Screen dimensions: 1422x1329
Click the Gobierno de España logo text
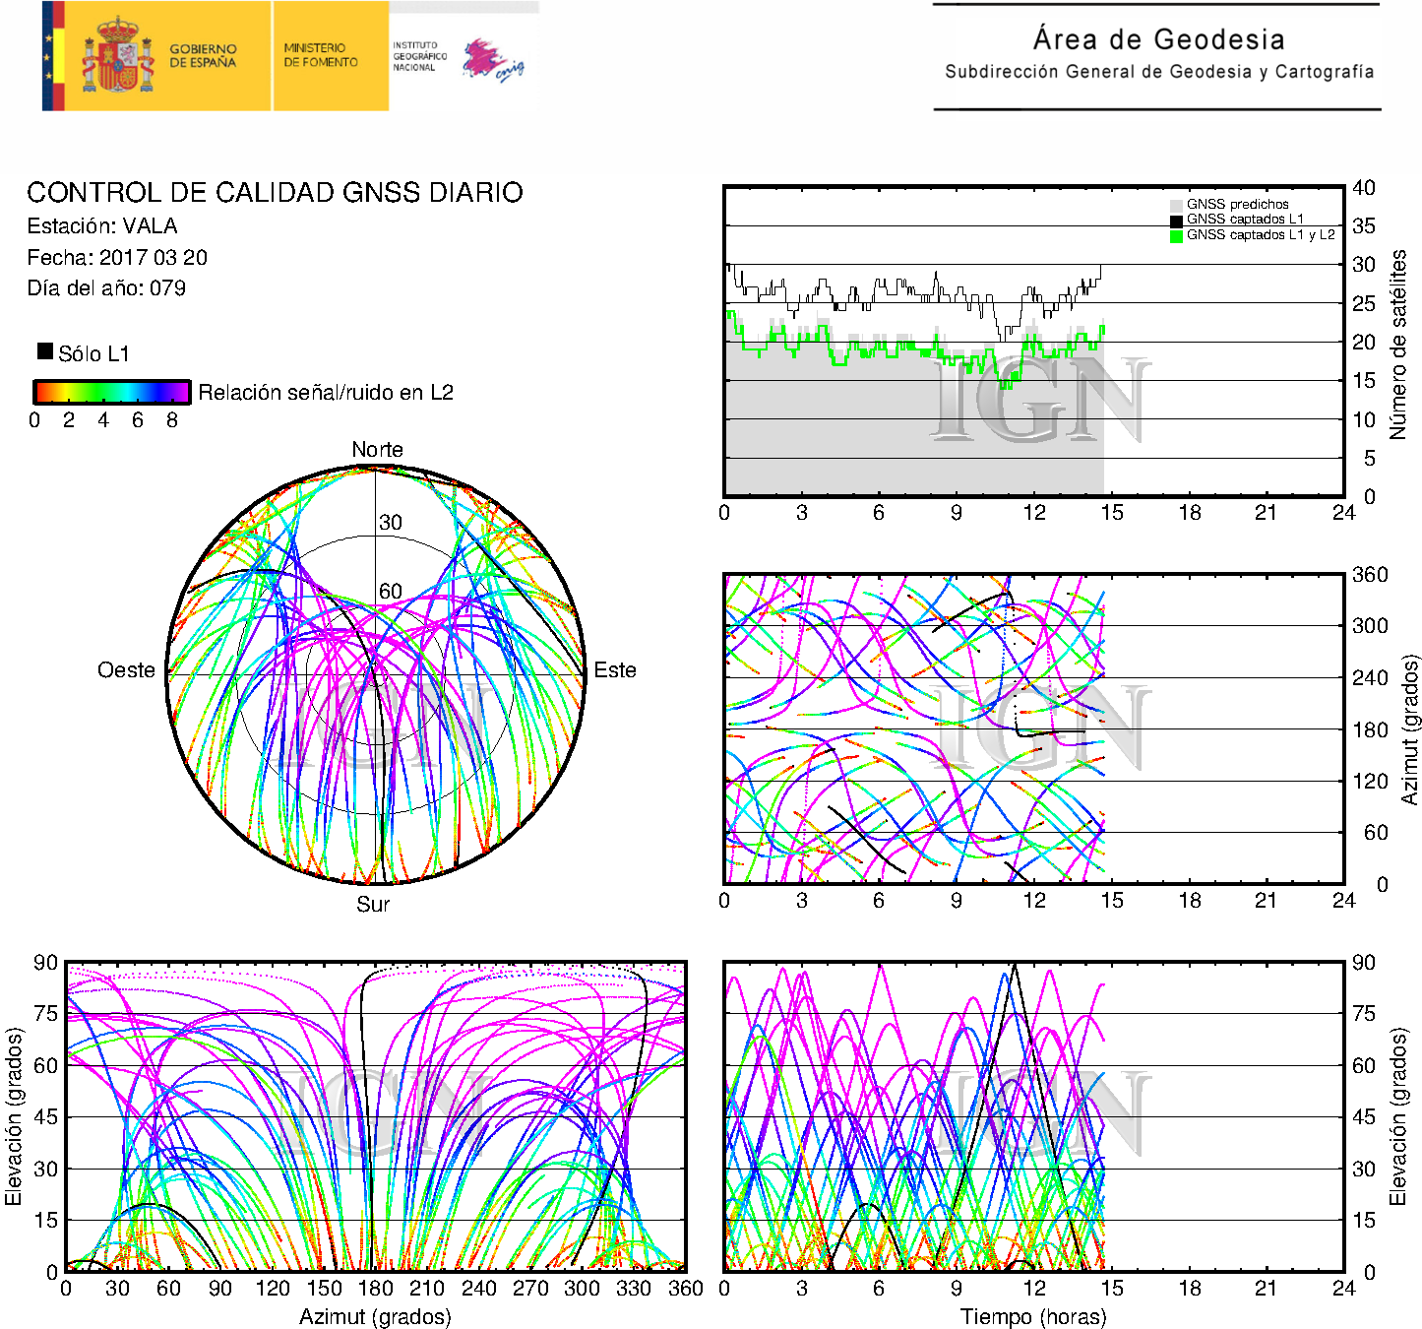203,56
